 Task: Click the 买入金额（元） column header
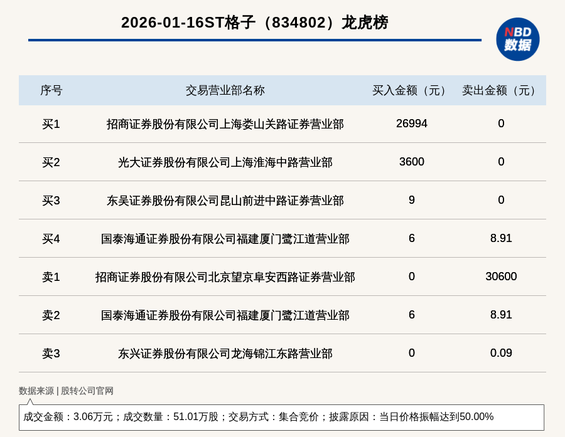[x=411, y=90]
